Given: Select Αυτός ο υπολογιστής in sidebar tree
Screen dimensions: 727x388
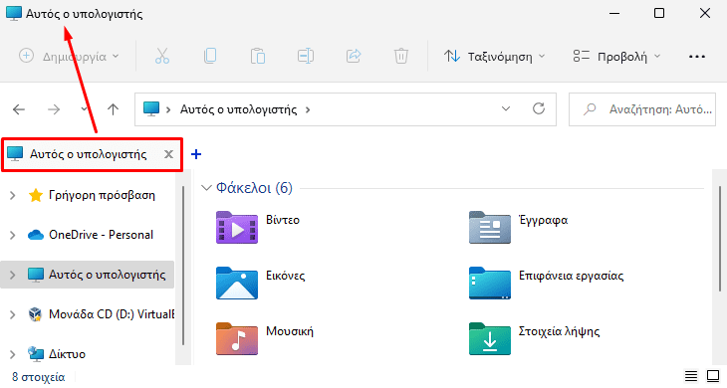Looking at the screenshot, I should [x=108, y=275].
